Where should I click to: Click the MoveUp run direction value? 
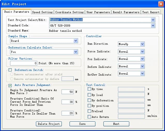(123, 44)
